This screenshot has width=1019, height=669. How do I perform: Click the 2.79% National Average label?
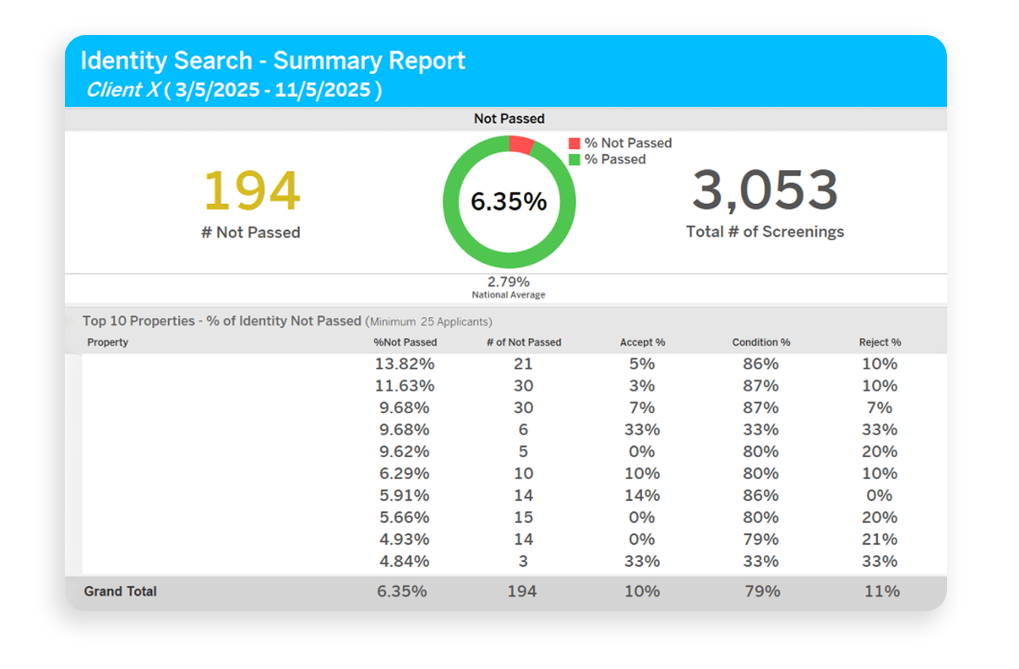[x=508, y=286]
